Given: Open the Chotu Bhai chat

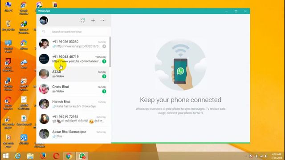Looking at the screenshot, I should point(73,89).
